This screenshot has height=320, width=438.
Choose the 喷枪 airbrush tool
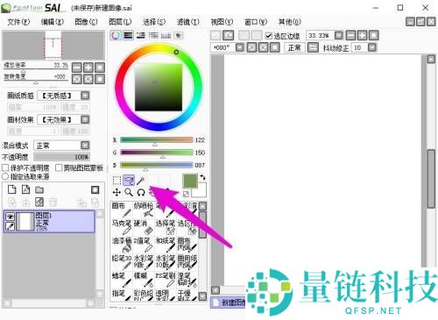pyautogui.click(x=144, y=210)
